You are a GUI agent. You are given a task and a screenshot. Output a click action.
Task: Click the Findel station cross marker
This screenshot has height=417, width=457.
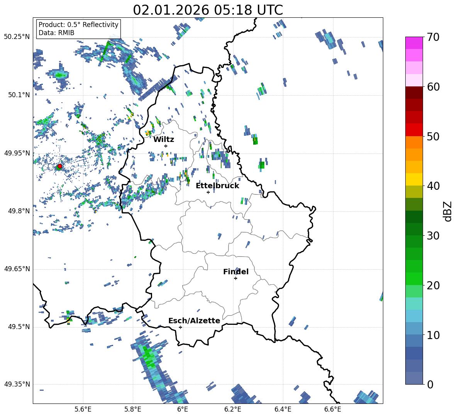coord(235,278)
